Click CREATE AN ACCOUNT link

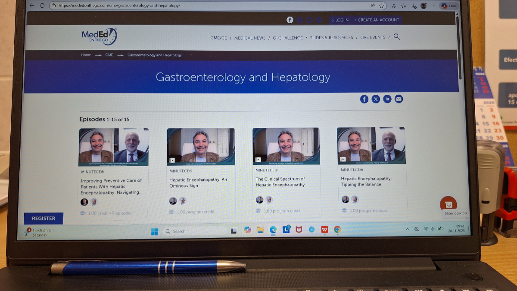(378, 20)
